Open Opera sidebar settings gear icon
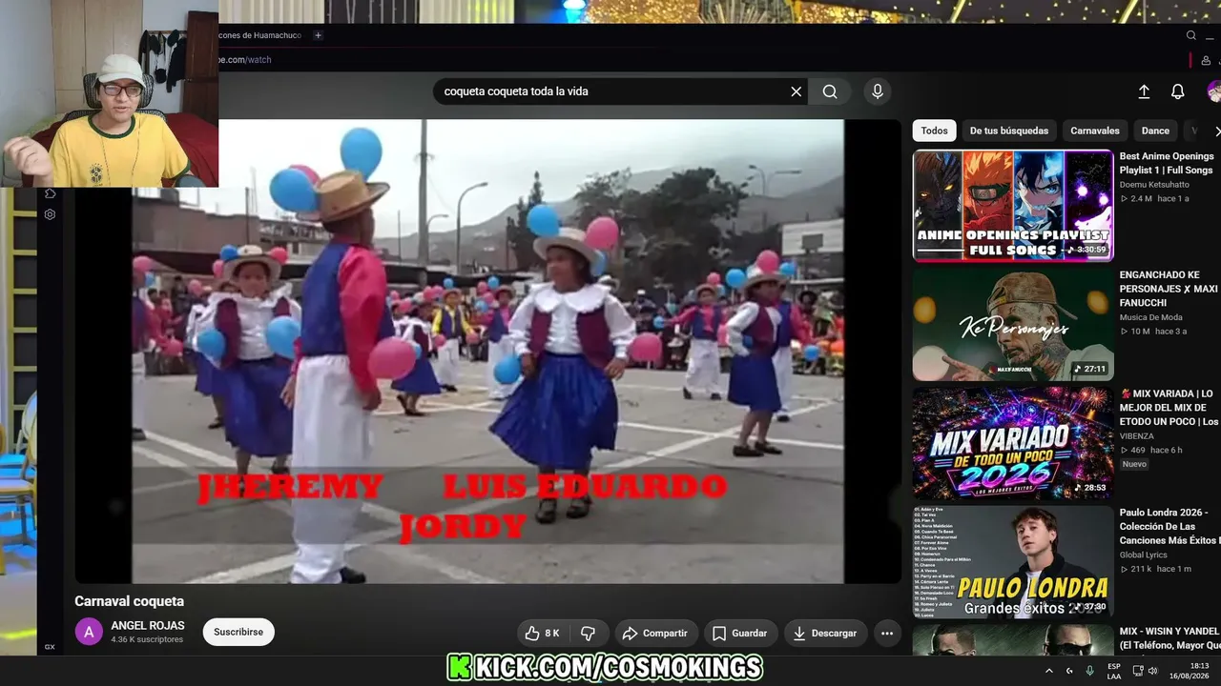Screen dimensions: 1221x686 50,214
